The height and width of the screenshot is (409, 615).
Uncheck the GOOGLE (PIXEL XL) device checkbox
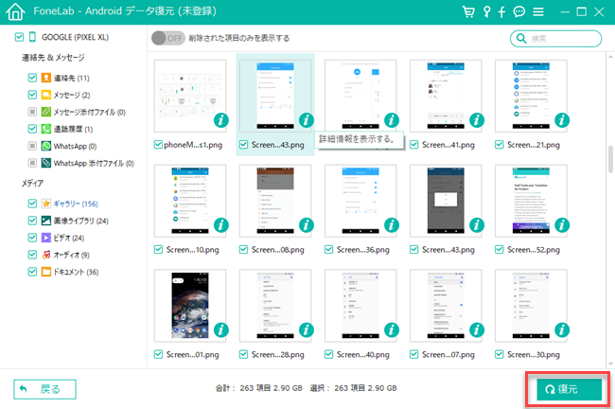coord(19,37)
